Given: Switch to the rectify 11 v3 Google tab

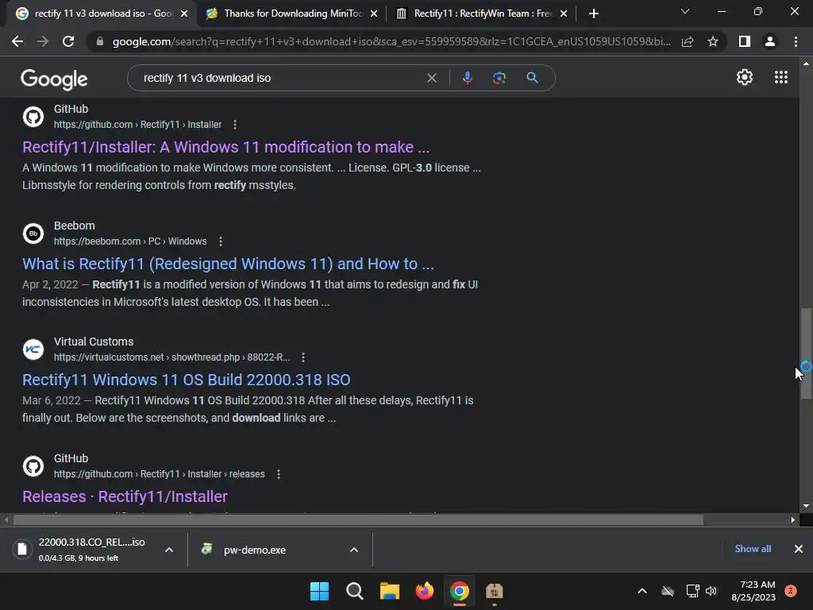Looking at the screenshot, I should coord(102,14).
